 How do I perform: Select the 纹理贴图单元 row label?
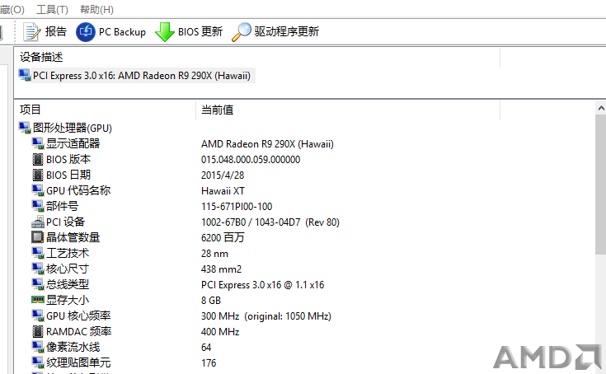[78, 362]
